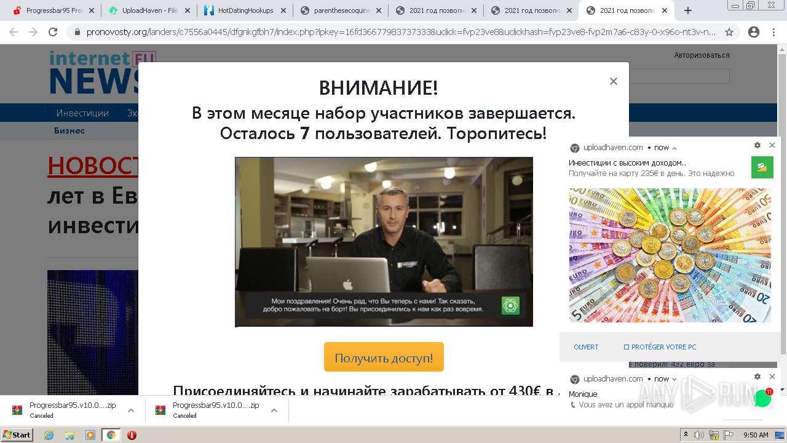Click the browser forward arrow
787x443 pixels.
[33, 32]
